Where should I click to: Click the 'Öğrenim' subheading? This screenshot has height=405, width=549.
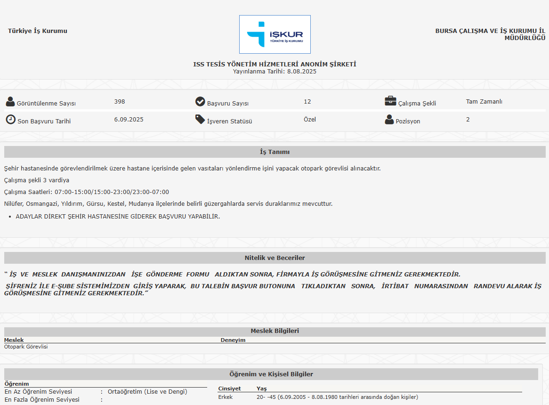(x=17, y=384)
